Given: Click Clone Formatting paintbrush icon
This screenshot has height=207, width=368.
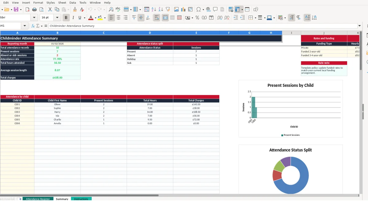Looking at the screenshot, I should click(x=75, y=10).
